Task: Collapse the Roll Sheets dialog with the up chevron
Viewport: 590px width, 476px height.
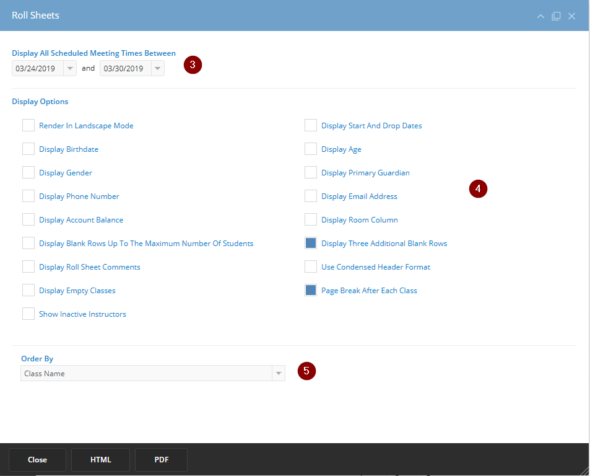Action: [540, 16]
